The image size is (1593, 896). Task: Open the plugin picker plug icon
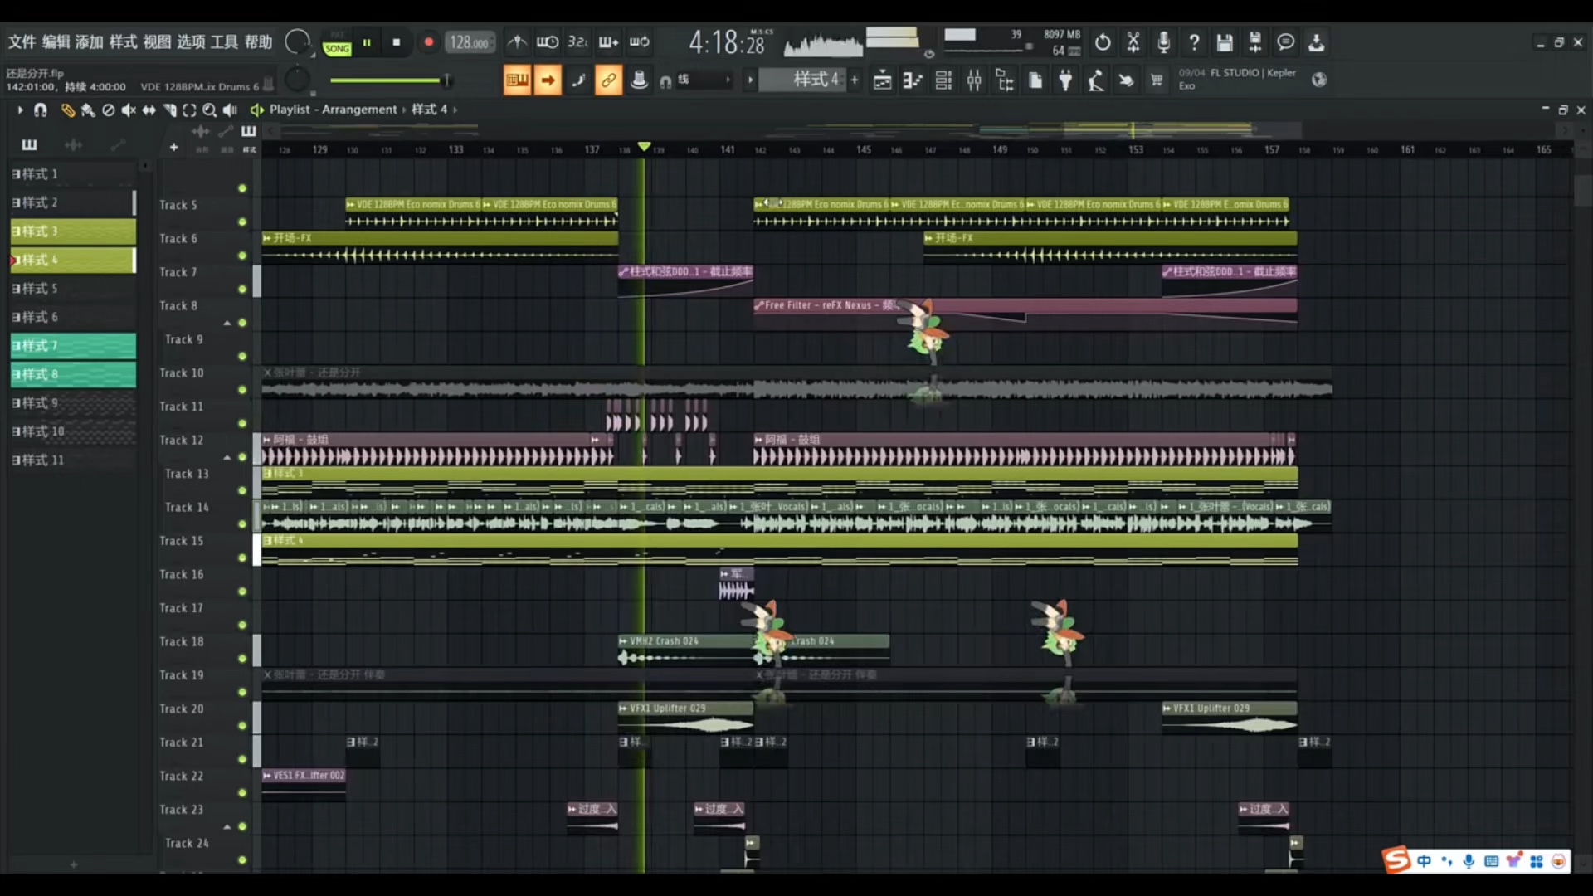click(1065, 80)
